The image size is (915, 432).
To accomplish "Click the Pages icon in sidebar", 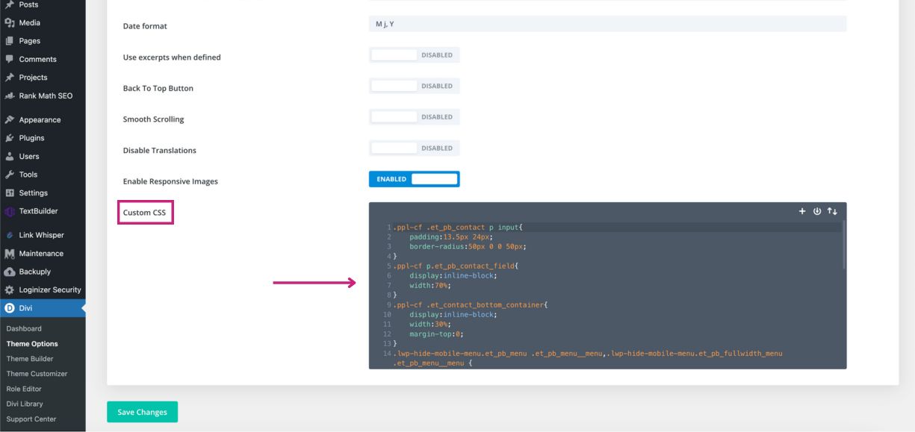I will (9, 41).
